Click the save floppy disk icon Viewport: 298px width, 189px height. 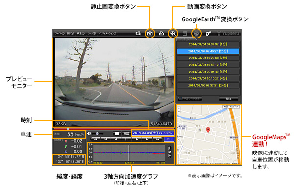click(x=184, y=34)
